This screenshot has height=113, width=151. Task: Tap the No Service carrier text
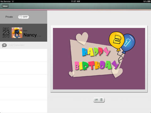pos(5,2)
